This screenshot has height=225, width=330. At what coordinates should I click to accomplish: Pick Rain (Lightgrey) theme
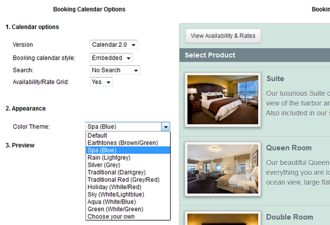[128, 157]
